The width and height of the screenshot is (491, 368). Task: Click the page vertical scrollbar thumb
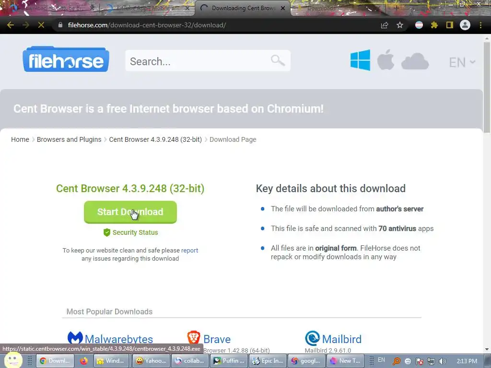click(487, 87)
